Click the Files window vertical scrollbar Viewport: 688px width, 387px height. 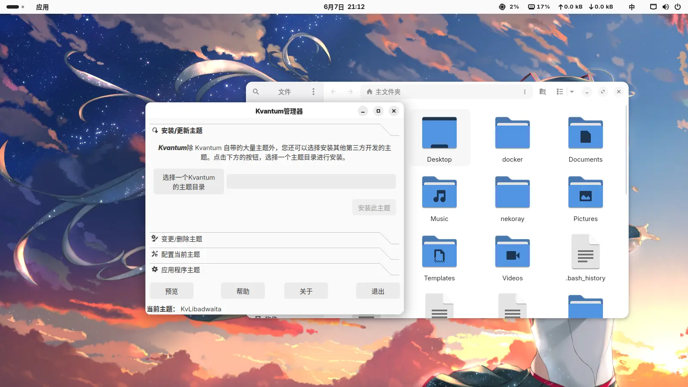pos(626,150)
